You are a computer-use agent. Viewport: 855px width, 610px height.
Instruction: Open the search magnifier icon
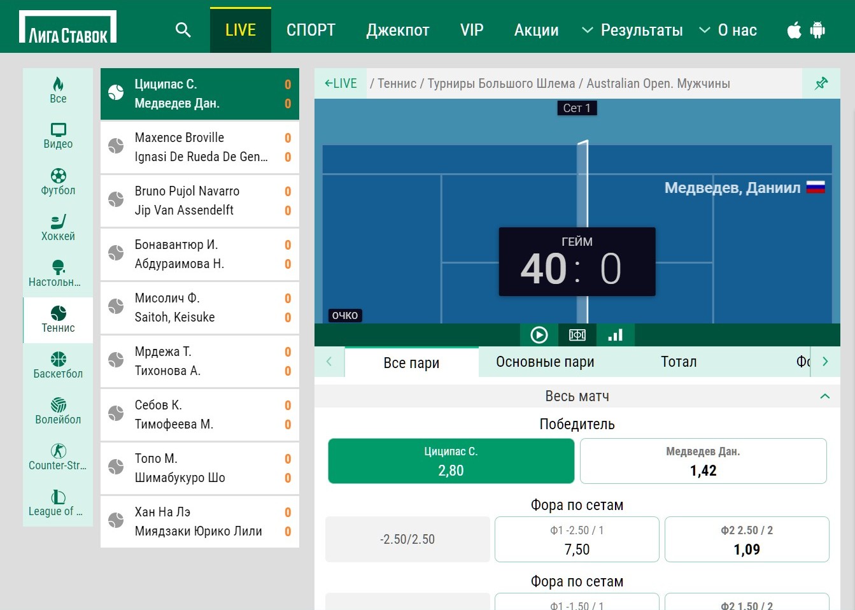[183, 30]
